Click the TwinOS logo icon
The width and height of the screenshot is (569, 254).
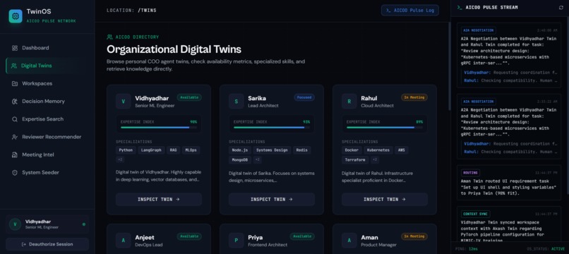tap(16, 16)
